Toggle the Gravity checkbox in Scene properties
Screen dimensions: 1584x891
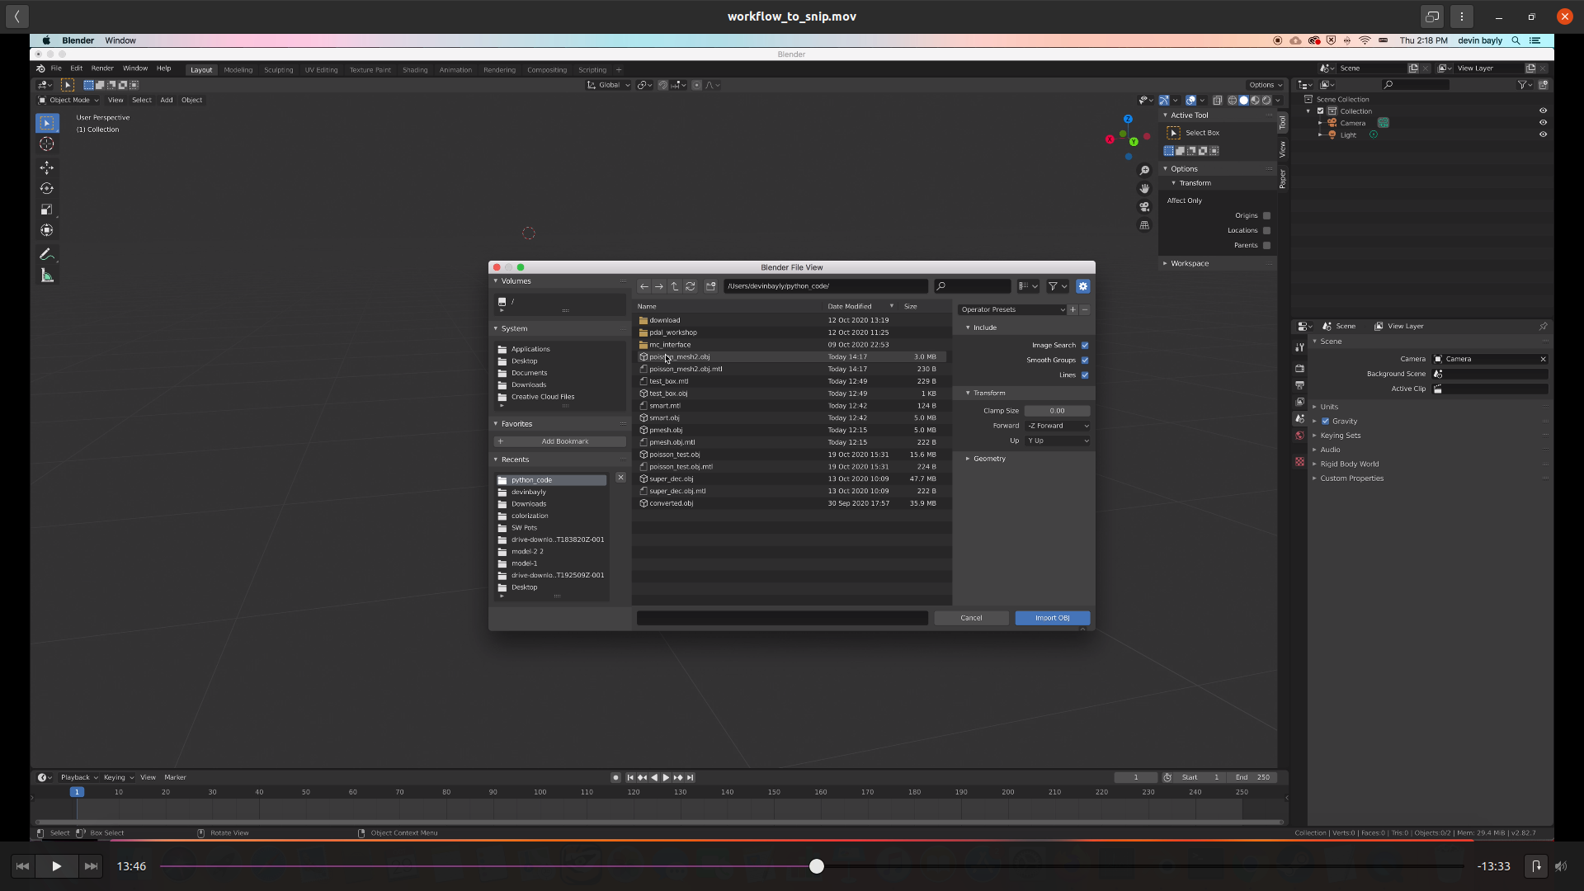1326,422
